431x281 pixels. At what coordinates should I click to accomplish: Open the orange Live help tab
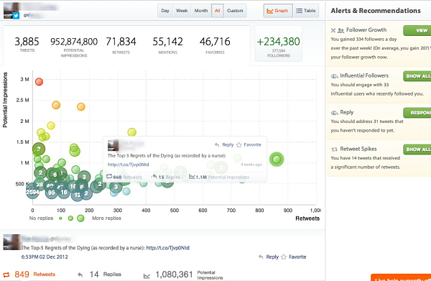tap(401, 277)
